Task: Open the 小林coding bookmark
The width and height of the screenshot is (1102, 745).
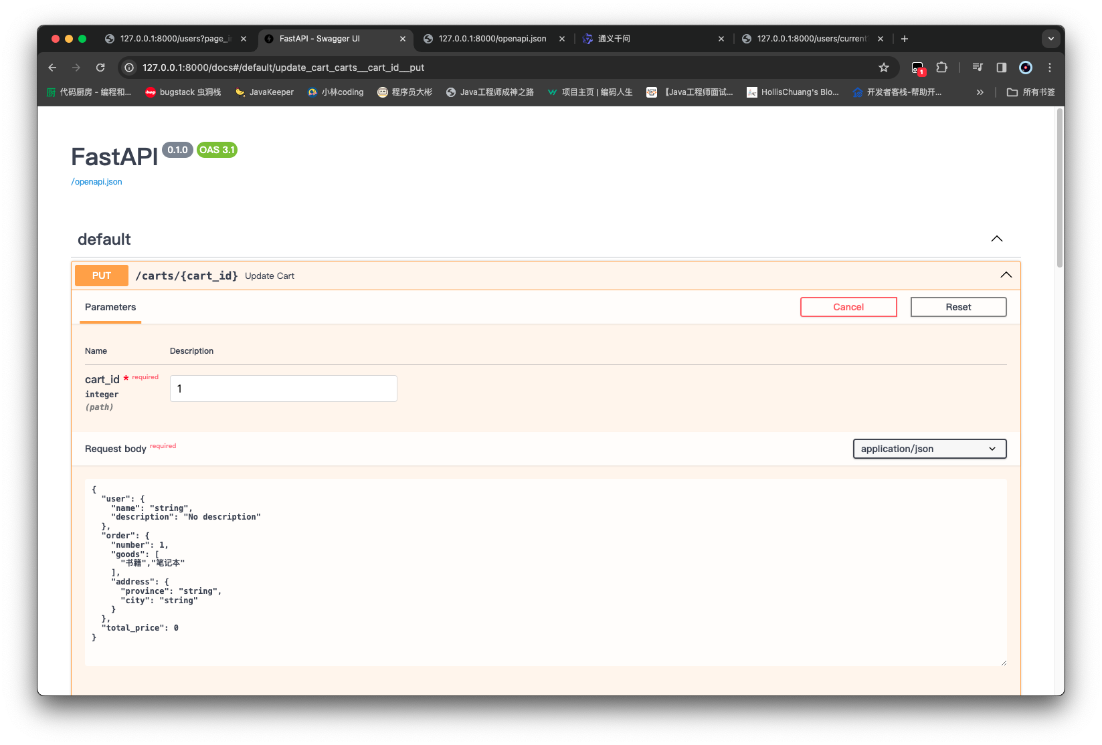Action: tap(336, 92)
